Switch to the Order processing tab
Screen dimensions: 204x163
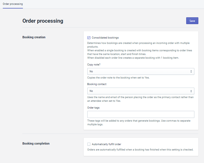pos(13,4)
